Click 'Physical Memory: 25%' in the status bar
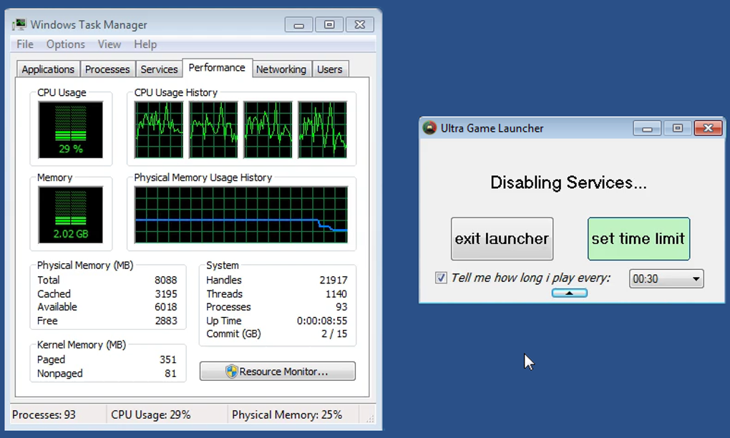 [x=287, y=414]
